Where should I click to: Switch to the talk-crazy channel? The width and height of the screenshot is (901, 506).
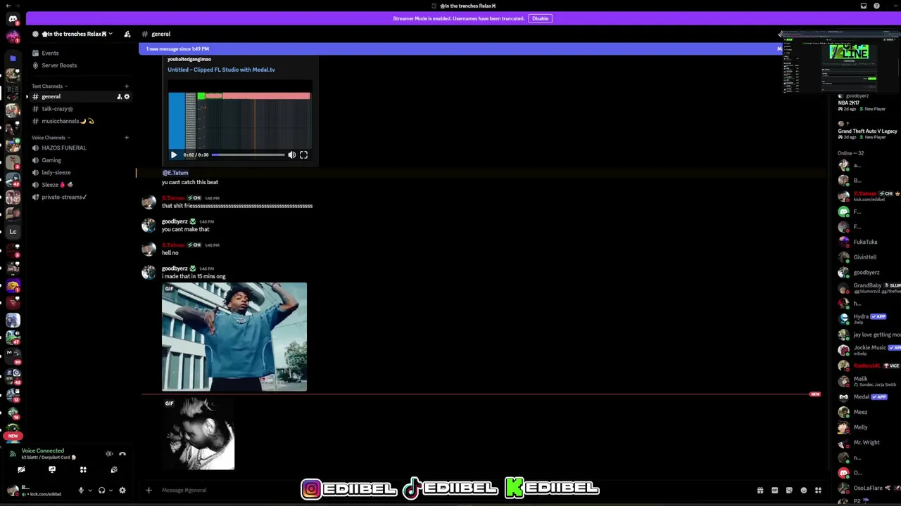click(57, 109)
